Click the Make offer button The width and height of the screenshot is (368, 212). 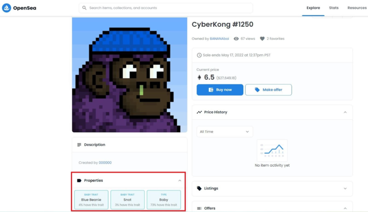(269, 90)
